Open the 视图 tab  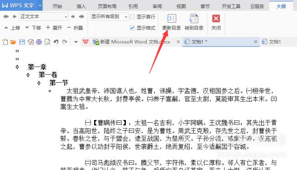click(181, 6)
